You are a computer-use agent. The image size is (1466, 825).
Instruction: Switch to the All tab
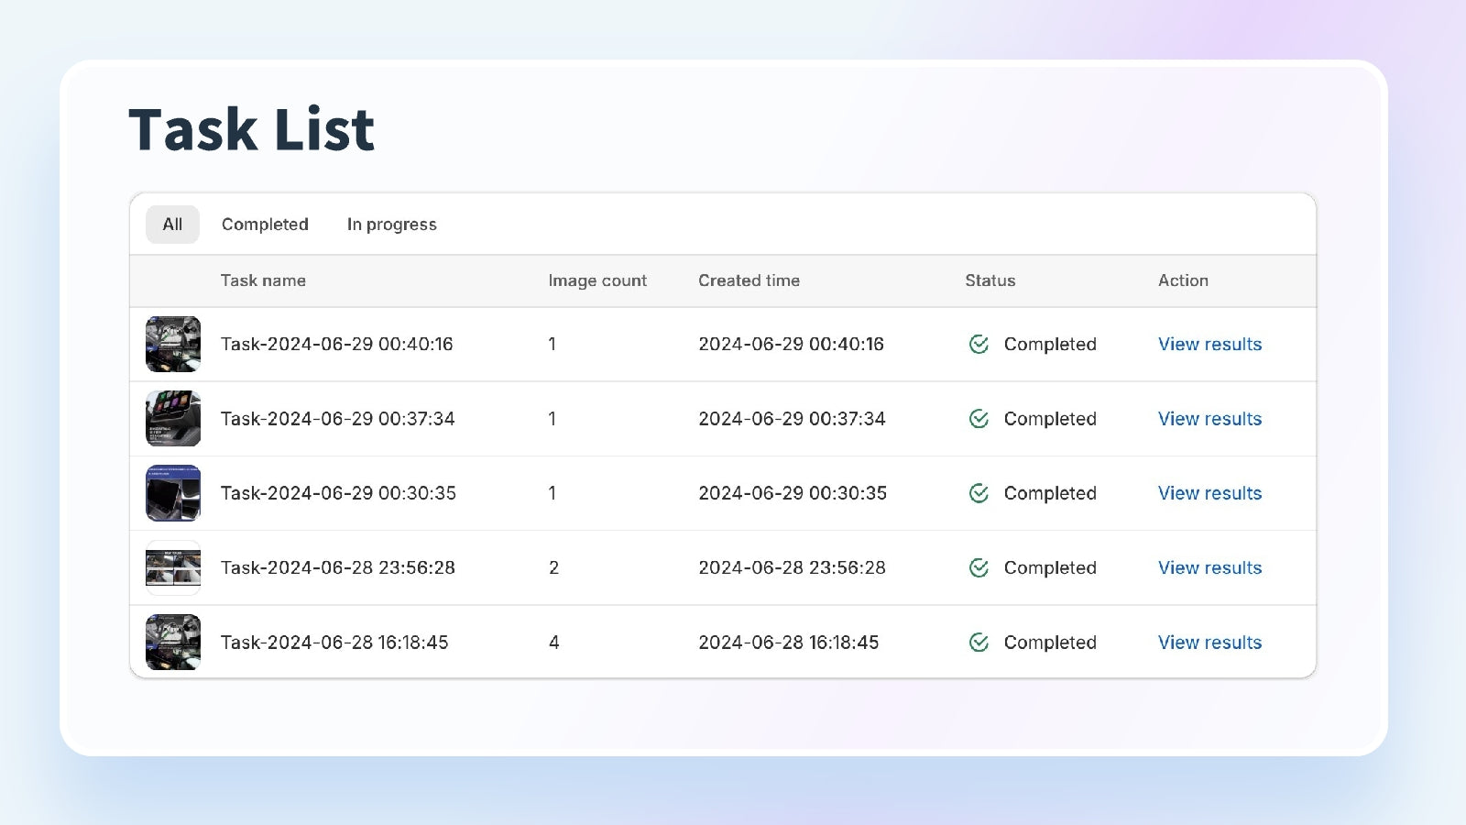(172, 225)
